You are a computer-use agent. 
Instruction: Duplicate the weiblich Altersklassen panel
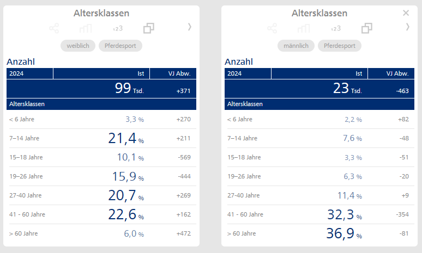point(149,28)
